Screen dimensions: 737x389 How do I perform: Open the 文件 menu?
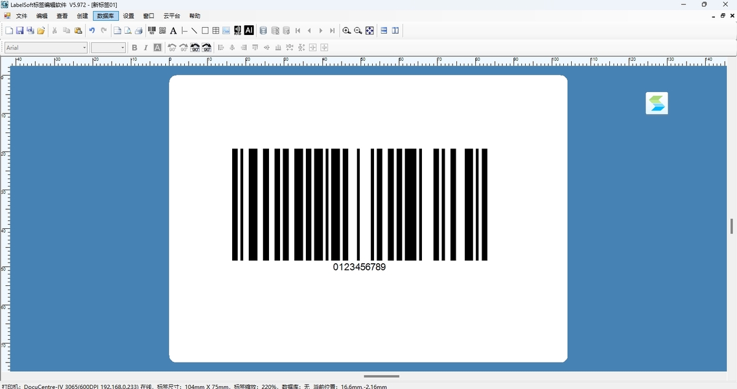click(21, 16)
